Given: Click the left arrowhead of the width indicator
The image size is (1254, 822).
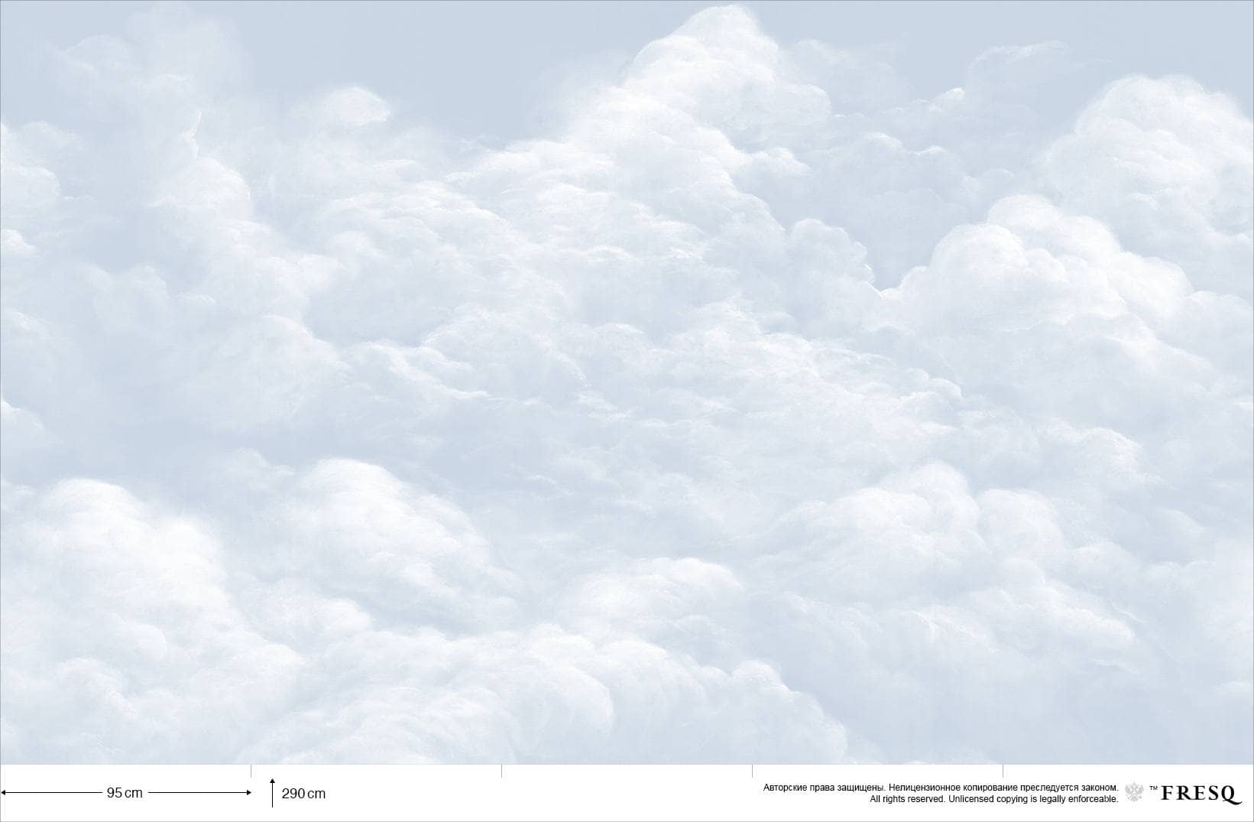Looking at the screenshot, I should 4,793.
